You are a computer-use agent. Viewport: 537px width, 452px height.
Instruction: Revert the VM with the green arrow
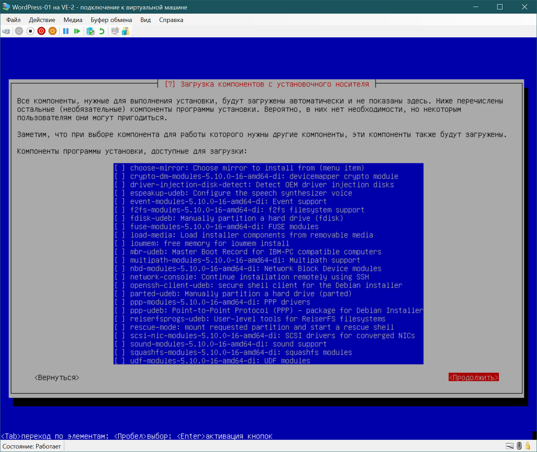pyautogui.click(x=102, y=31)
